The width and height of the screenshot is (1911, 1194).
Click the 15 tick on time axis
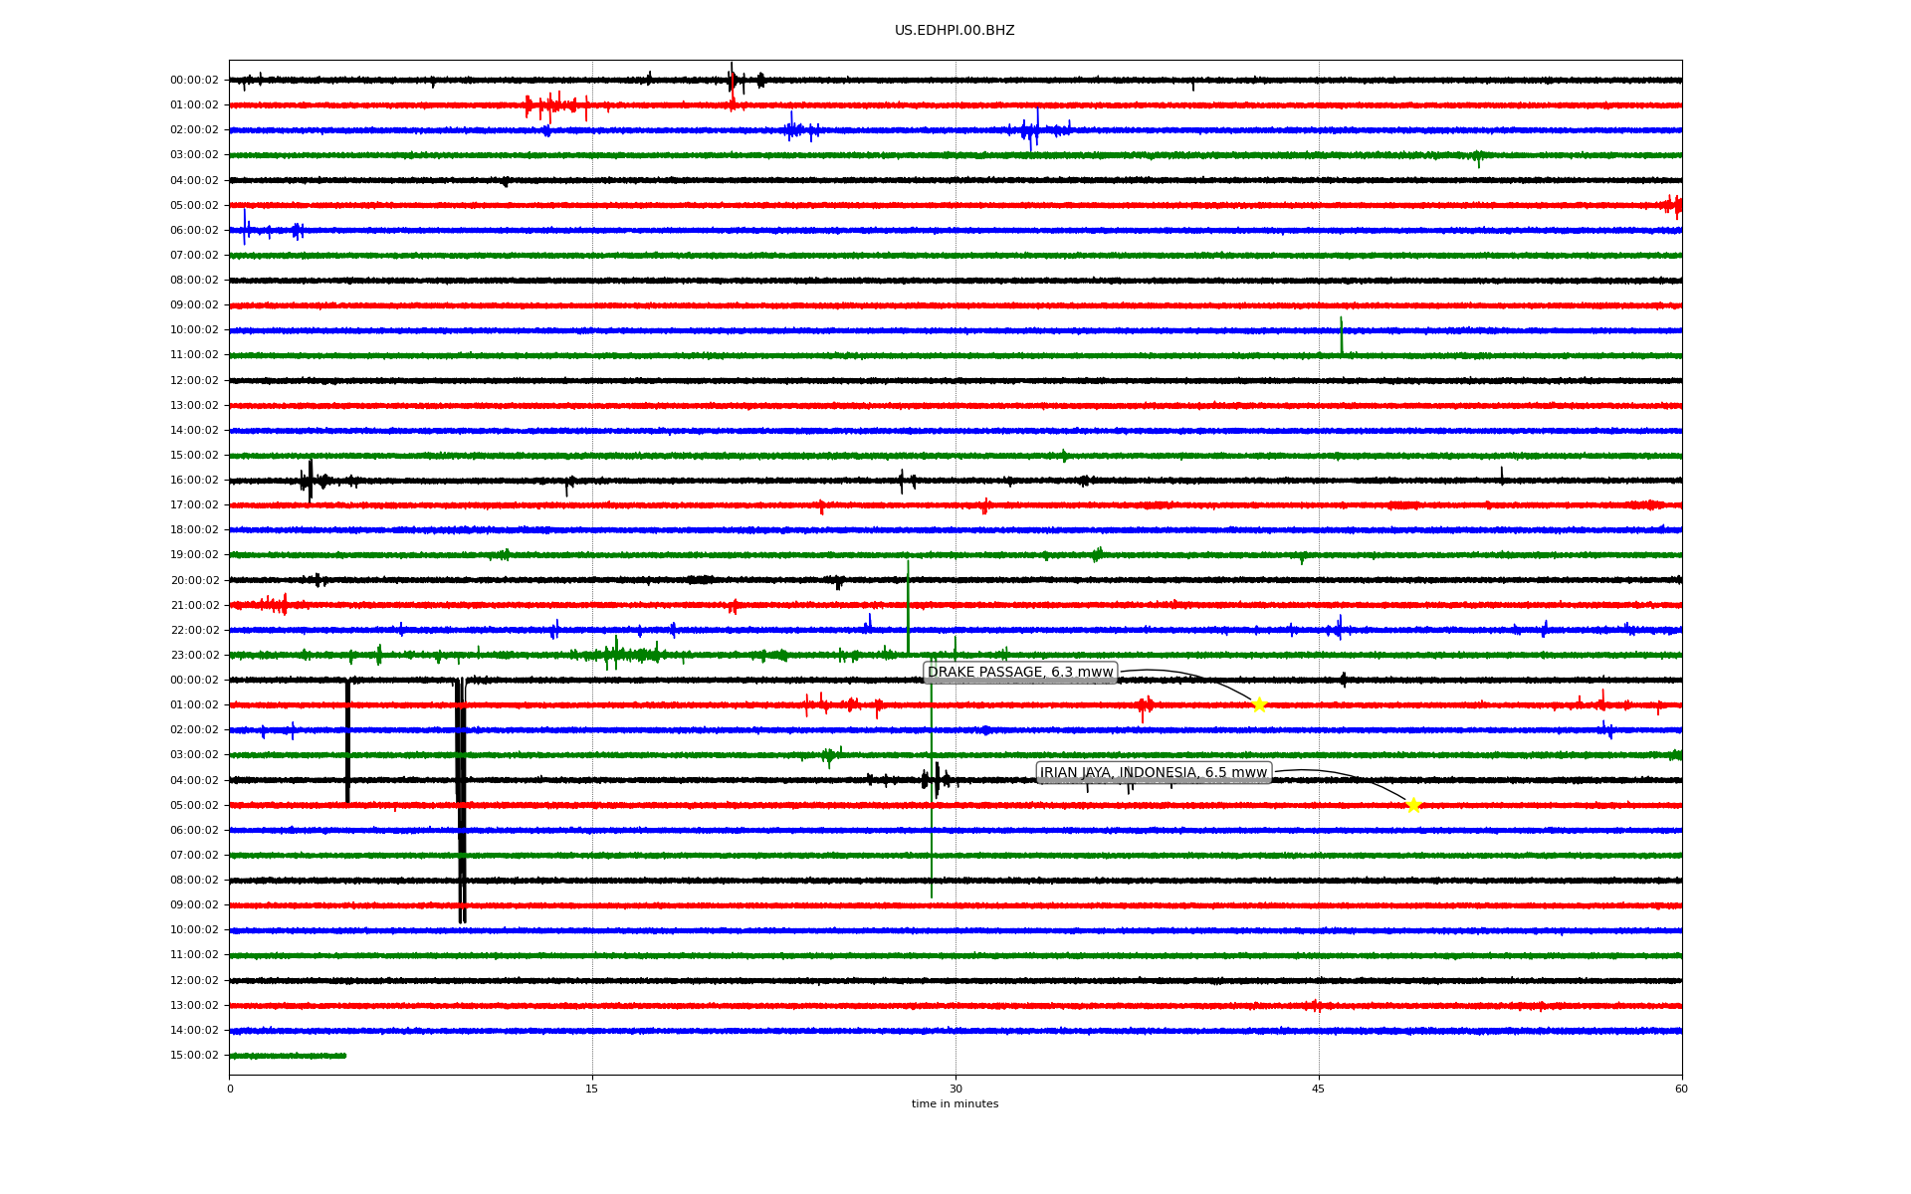coord(592,1089)
